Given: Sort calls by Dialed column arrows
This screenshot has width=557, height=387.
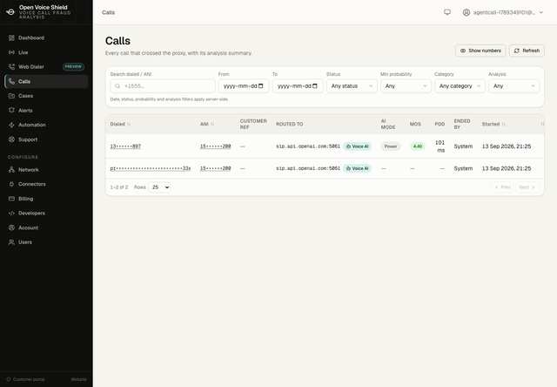Looking at the screenshot, I should tap(129, 124).
